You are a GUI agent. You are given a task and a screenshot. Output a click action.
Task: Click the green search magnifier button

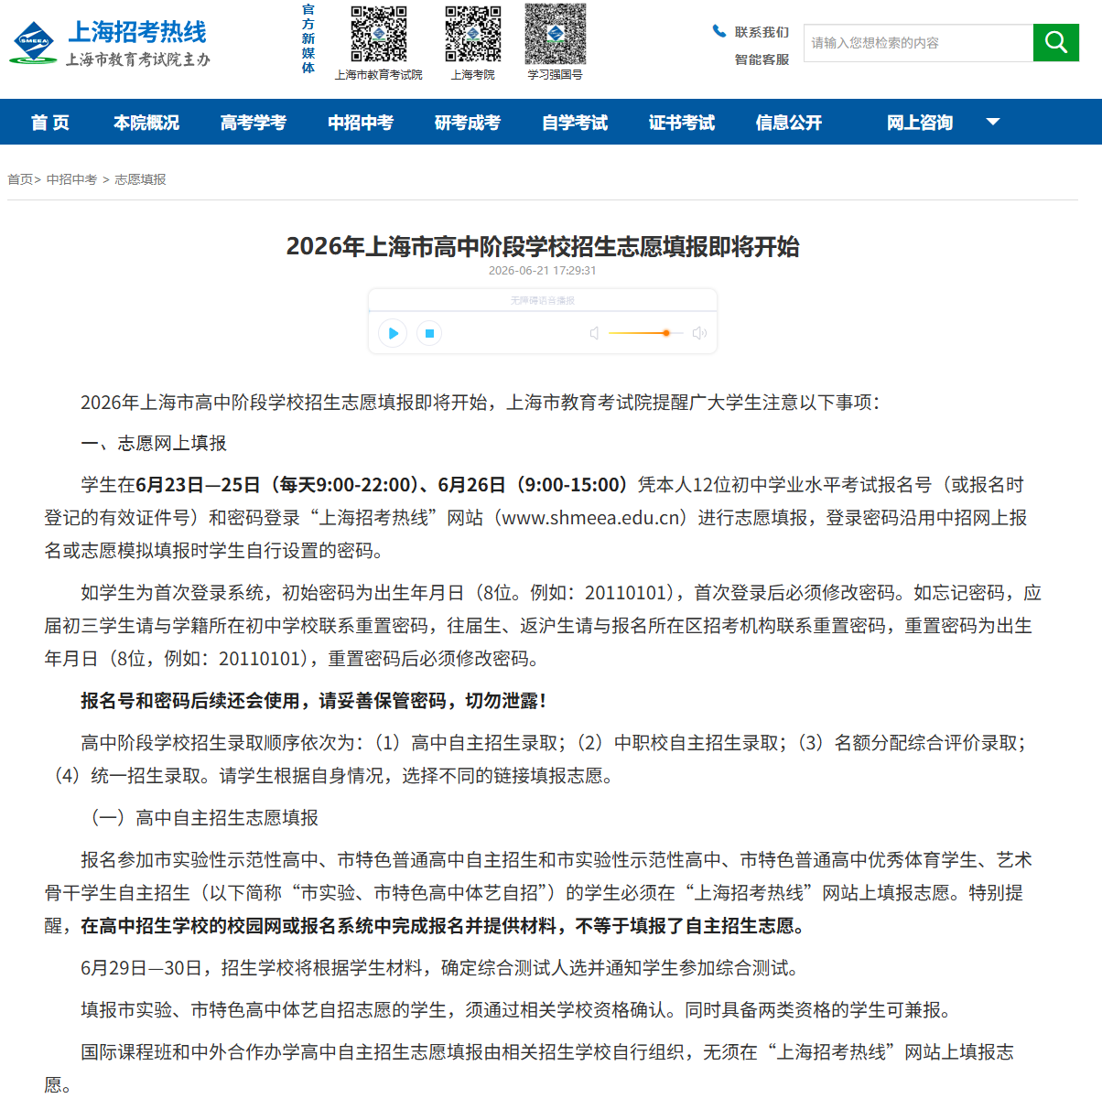[x=1056, y=43]
